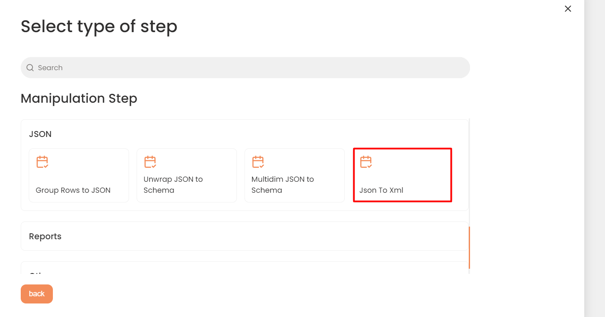
Task: Click the gray panel right of the dialog
Action: (594, 158)
